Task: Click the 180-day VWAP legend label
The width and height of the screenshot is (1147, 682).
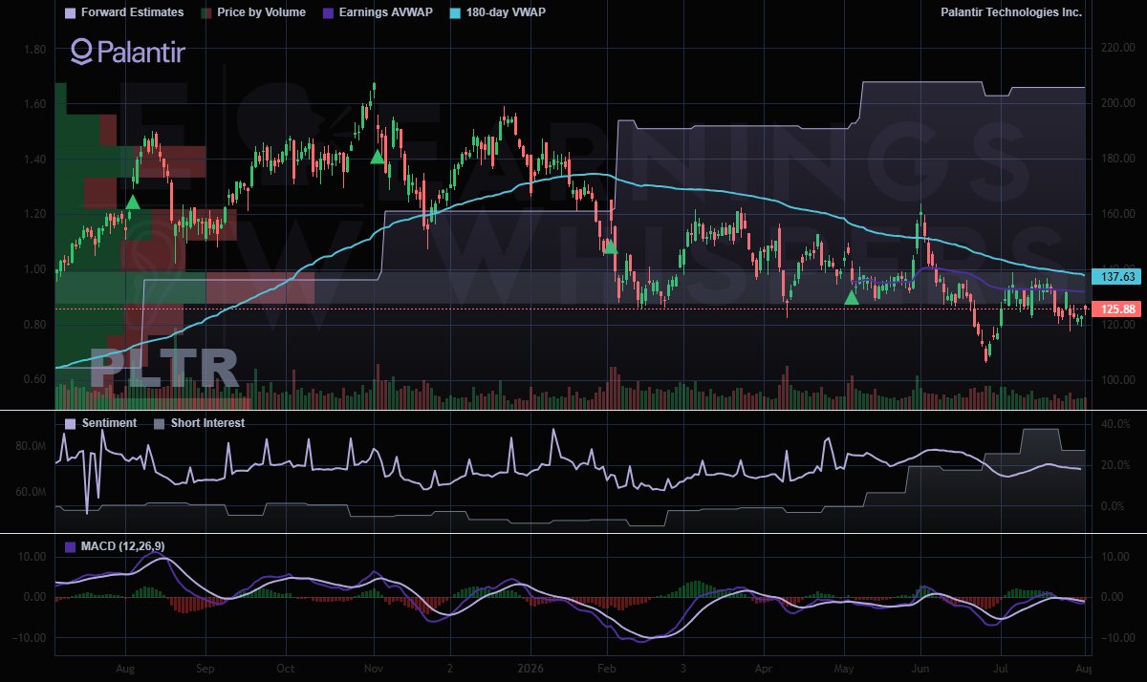Action: [x=507, y=13]
